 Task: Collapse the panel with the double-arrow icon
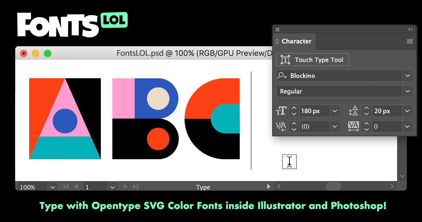tap(410, 30)
